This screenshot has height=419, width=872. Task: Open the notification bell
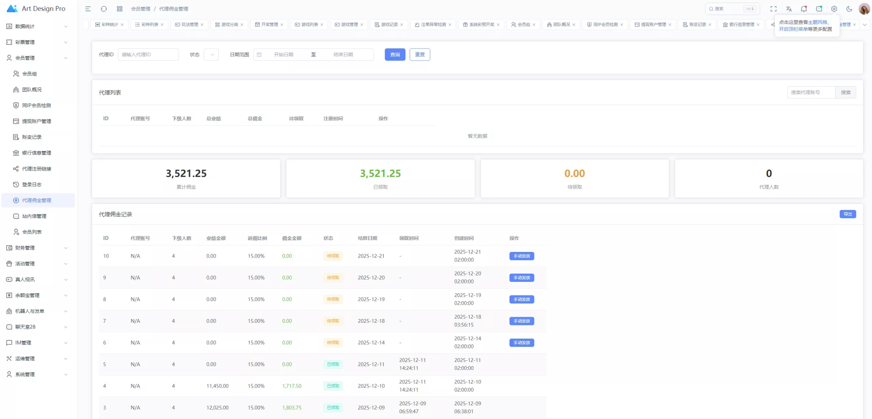804,9
